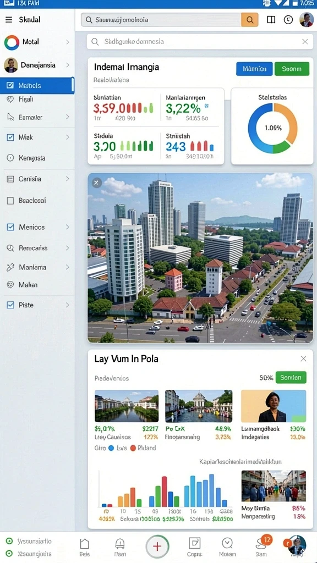Tap the red plus add button
The width and height of the screenshot is (317, 563).
tap(157, 547)
